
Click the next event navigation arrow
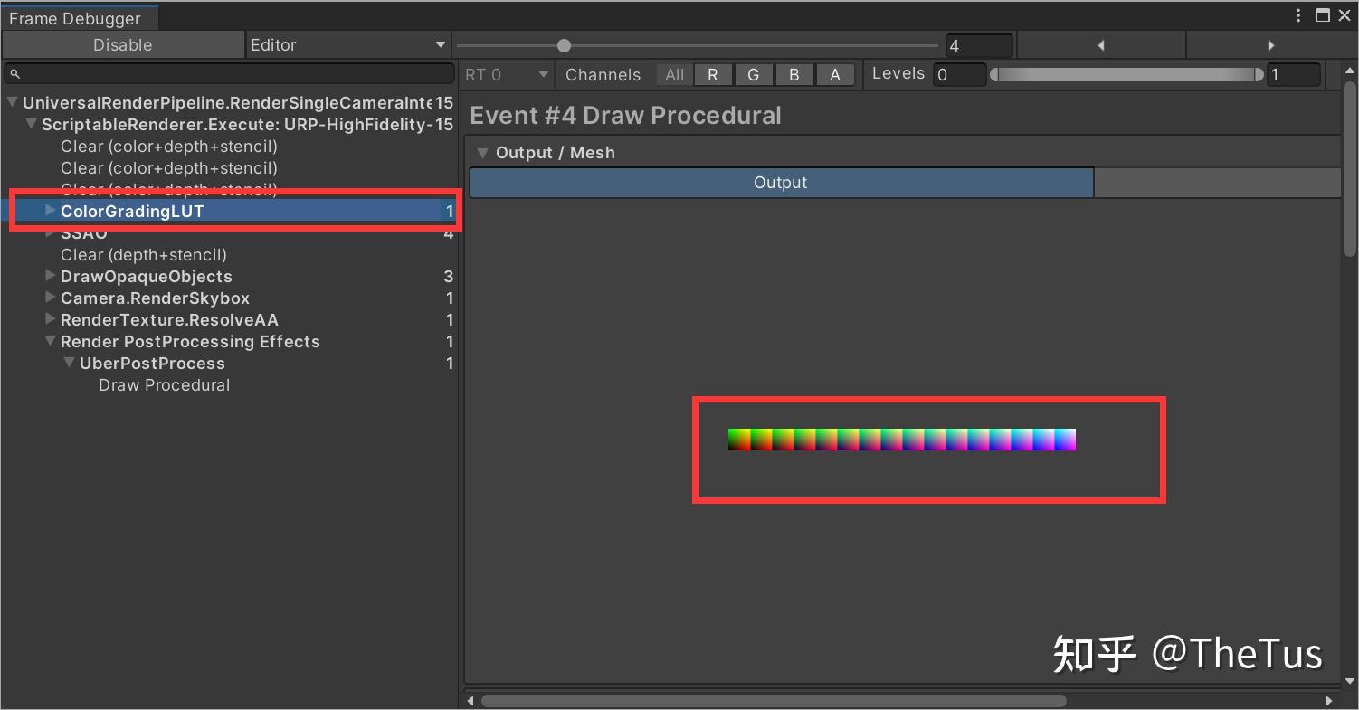[1271, 44]
